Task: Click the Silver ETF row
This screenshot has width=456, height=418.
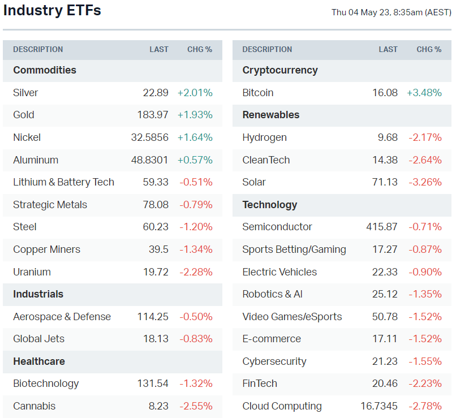Action: (25, 93)
